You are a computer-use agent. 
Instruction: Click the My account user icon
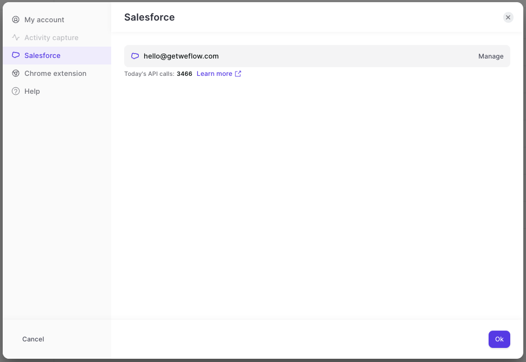click(16, 20)
